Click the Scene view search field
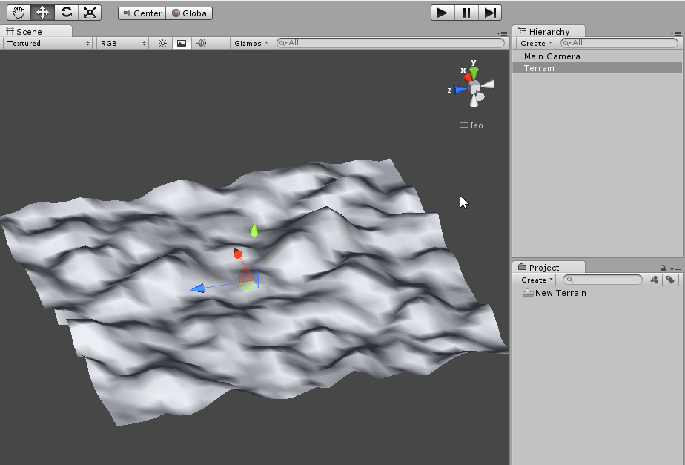Screen dimensions: 685x465 [389, 43]
